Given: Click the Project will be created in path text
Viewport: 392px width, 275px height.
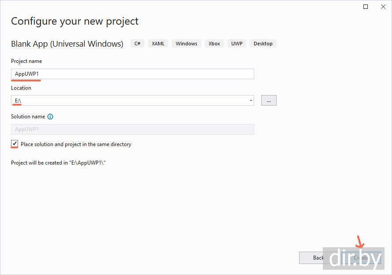Looking at the screenshot, I should [59, 163].
